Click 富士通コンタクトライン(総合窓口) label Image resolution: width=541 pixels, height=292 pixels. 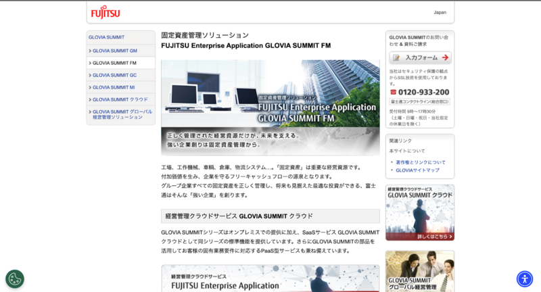(x=419, y=101)
